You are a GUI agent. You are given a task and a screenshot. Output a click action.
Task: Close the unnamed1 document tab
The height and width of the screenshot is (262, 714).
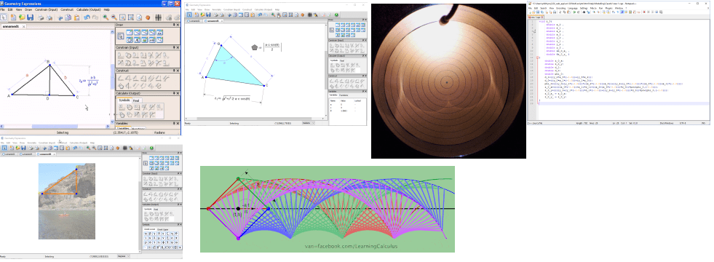tap(24, 26)
